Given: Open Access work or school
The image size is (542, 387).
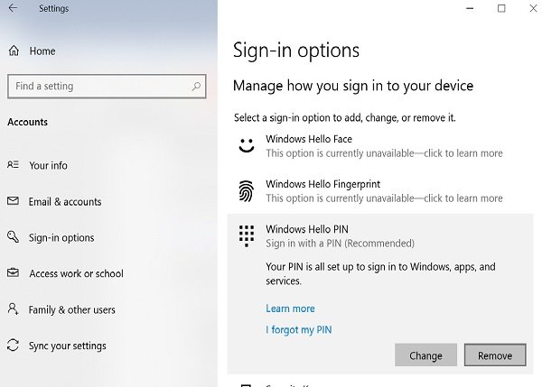Looking at the screenshot, I should pyautogui.click(x=77, y=273).
